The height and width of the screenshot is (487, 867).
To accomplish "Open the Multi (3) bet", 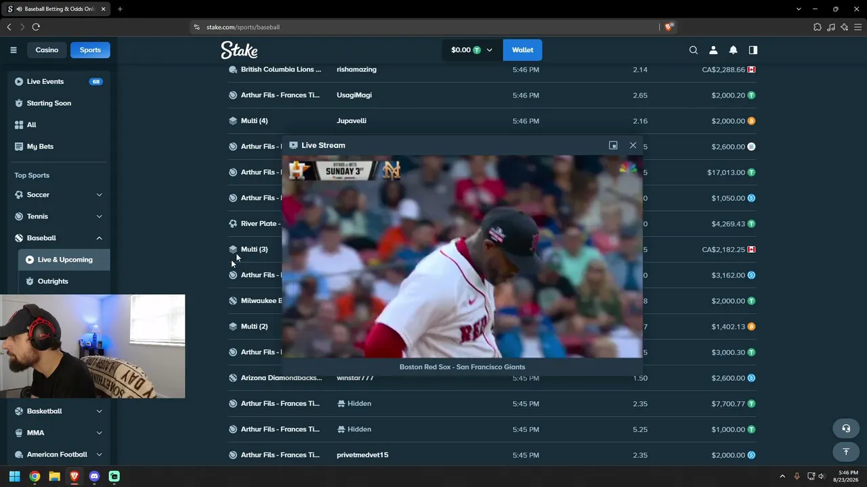I will pos(254,250).
